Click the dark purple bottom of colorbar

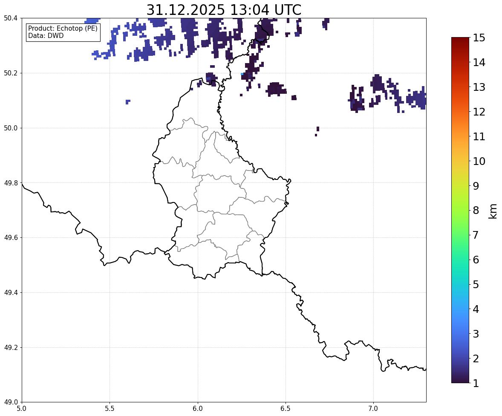(x=460, y=380)
